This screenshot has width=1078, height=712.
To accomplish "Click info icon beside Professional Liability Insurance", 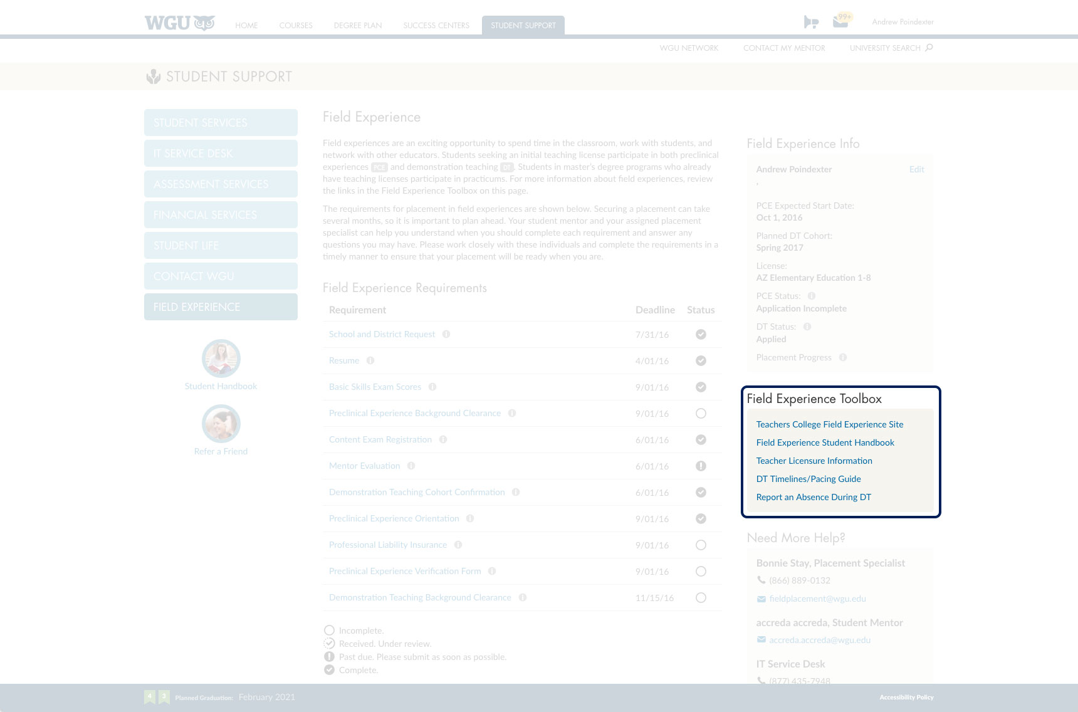I will pos(458,545).
